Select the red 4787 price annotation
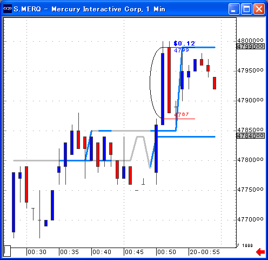This screenshot has width=268, height=260. (182, 114)
